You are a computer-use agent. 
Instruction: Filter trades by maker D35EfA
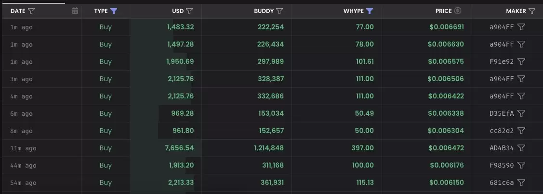point(521,114)
